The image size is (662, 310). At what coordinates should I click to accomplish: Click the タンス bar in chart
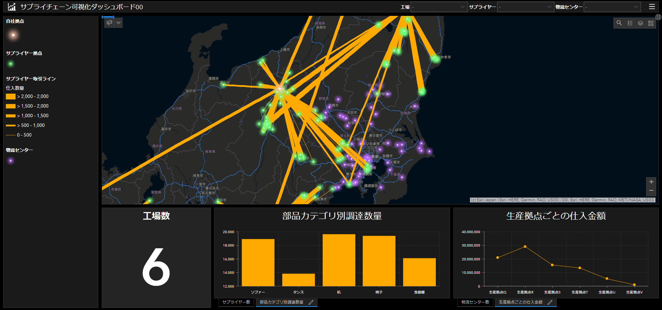tap(298, 280)
